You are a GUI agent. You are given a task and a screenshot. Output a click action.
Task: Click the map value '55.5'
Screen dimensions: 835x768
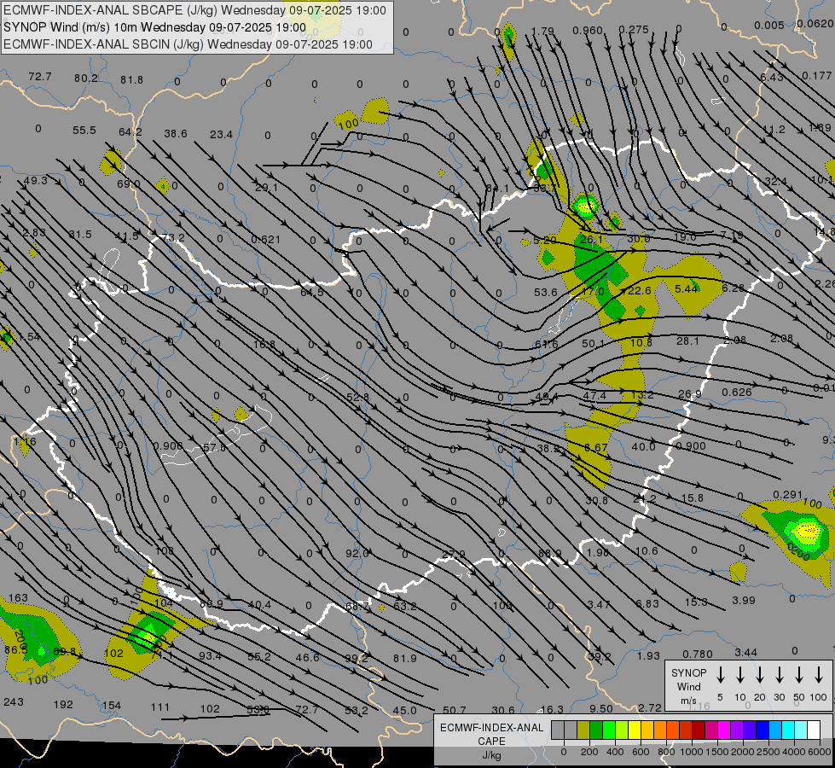(84, 130)
